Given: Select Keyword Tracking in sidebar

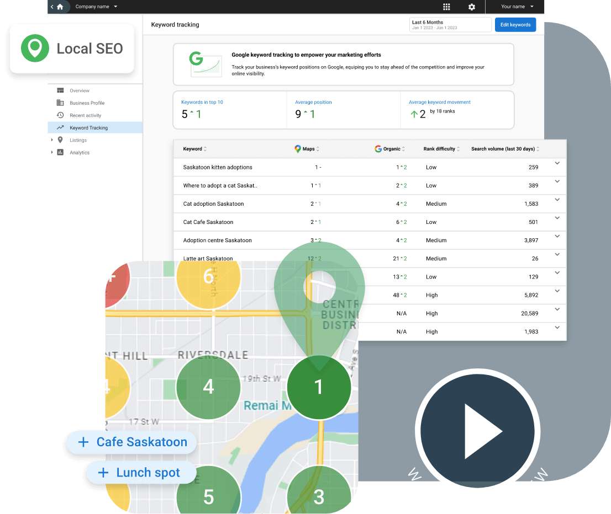Looking at the screenshot, I should (88, 128).
